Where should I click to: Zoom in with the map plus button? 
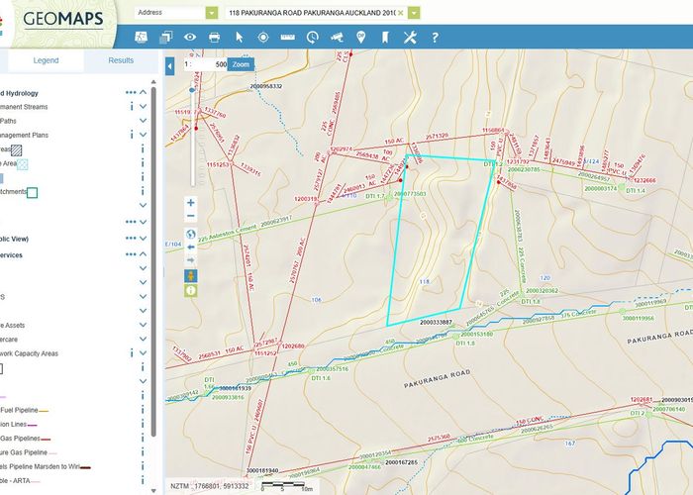[191, 203]
